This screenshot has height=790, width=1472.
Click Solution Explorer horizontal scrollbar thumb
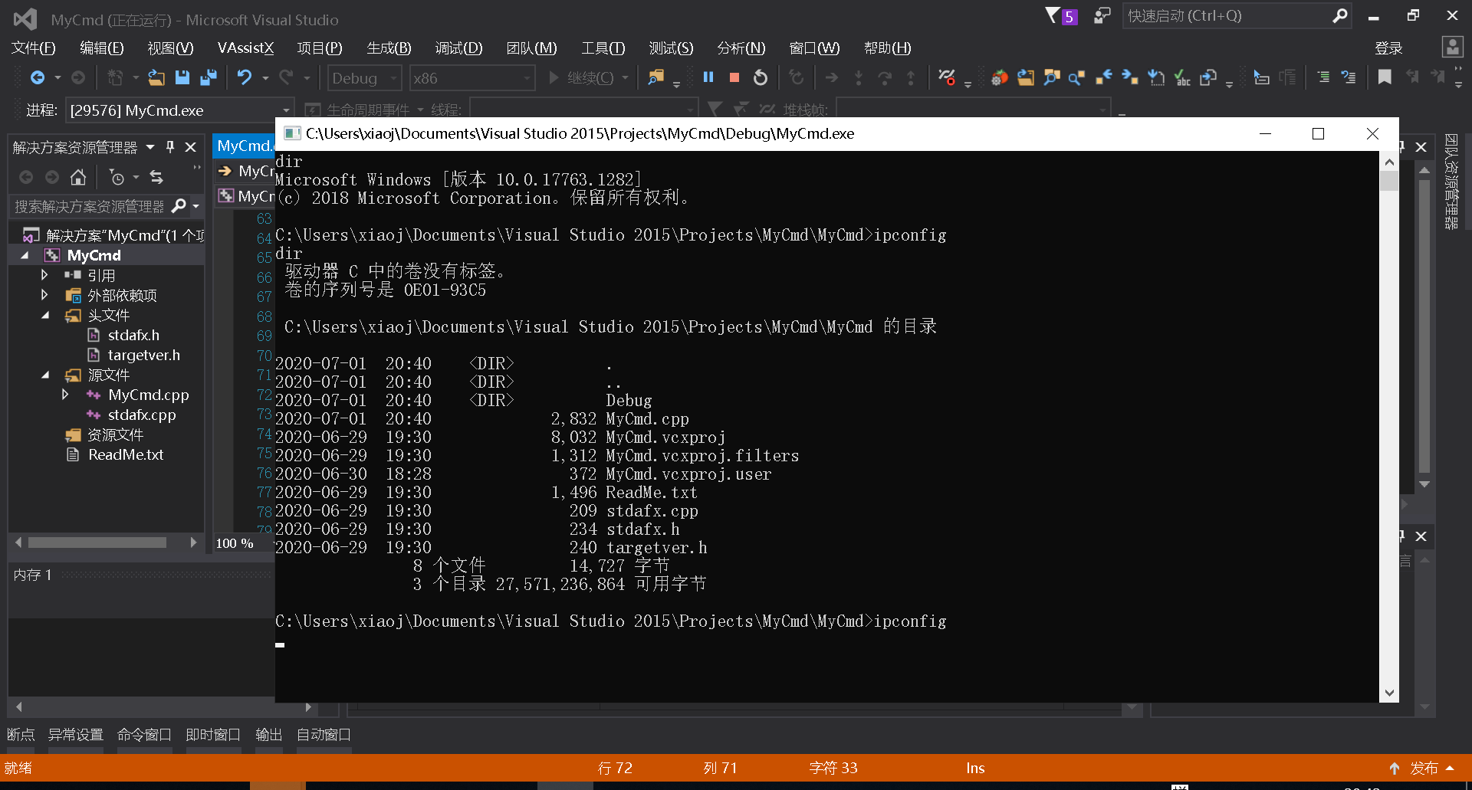(97, 543)
